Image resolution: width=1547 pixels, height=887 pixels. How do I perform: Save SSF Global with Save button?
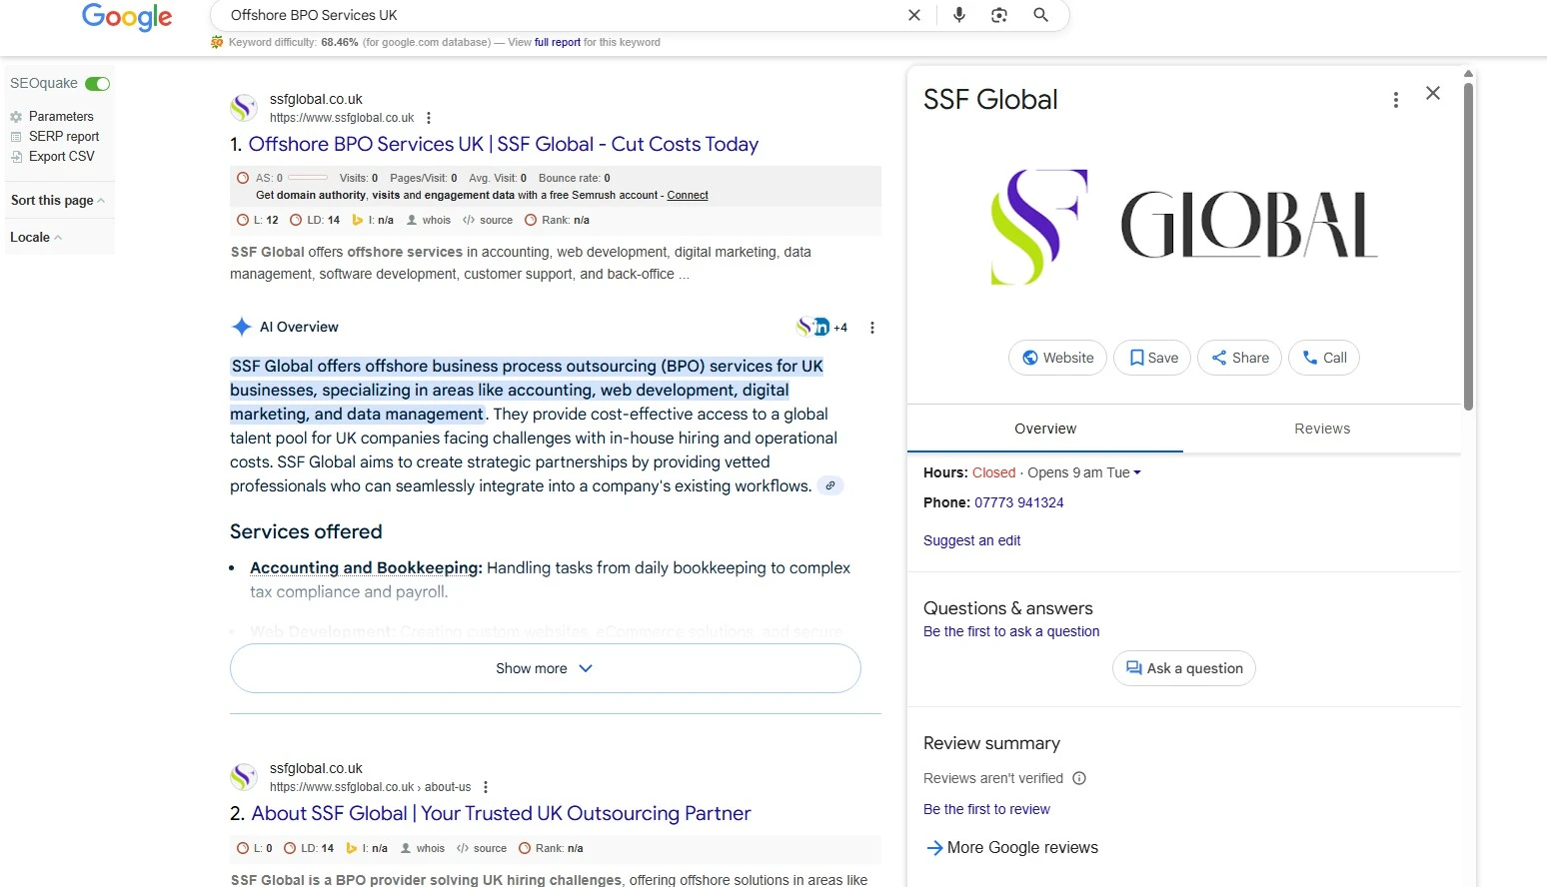tap(1152, 358)
